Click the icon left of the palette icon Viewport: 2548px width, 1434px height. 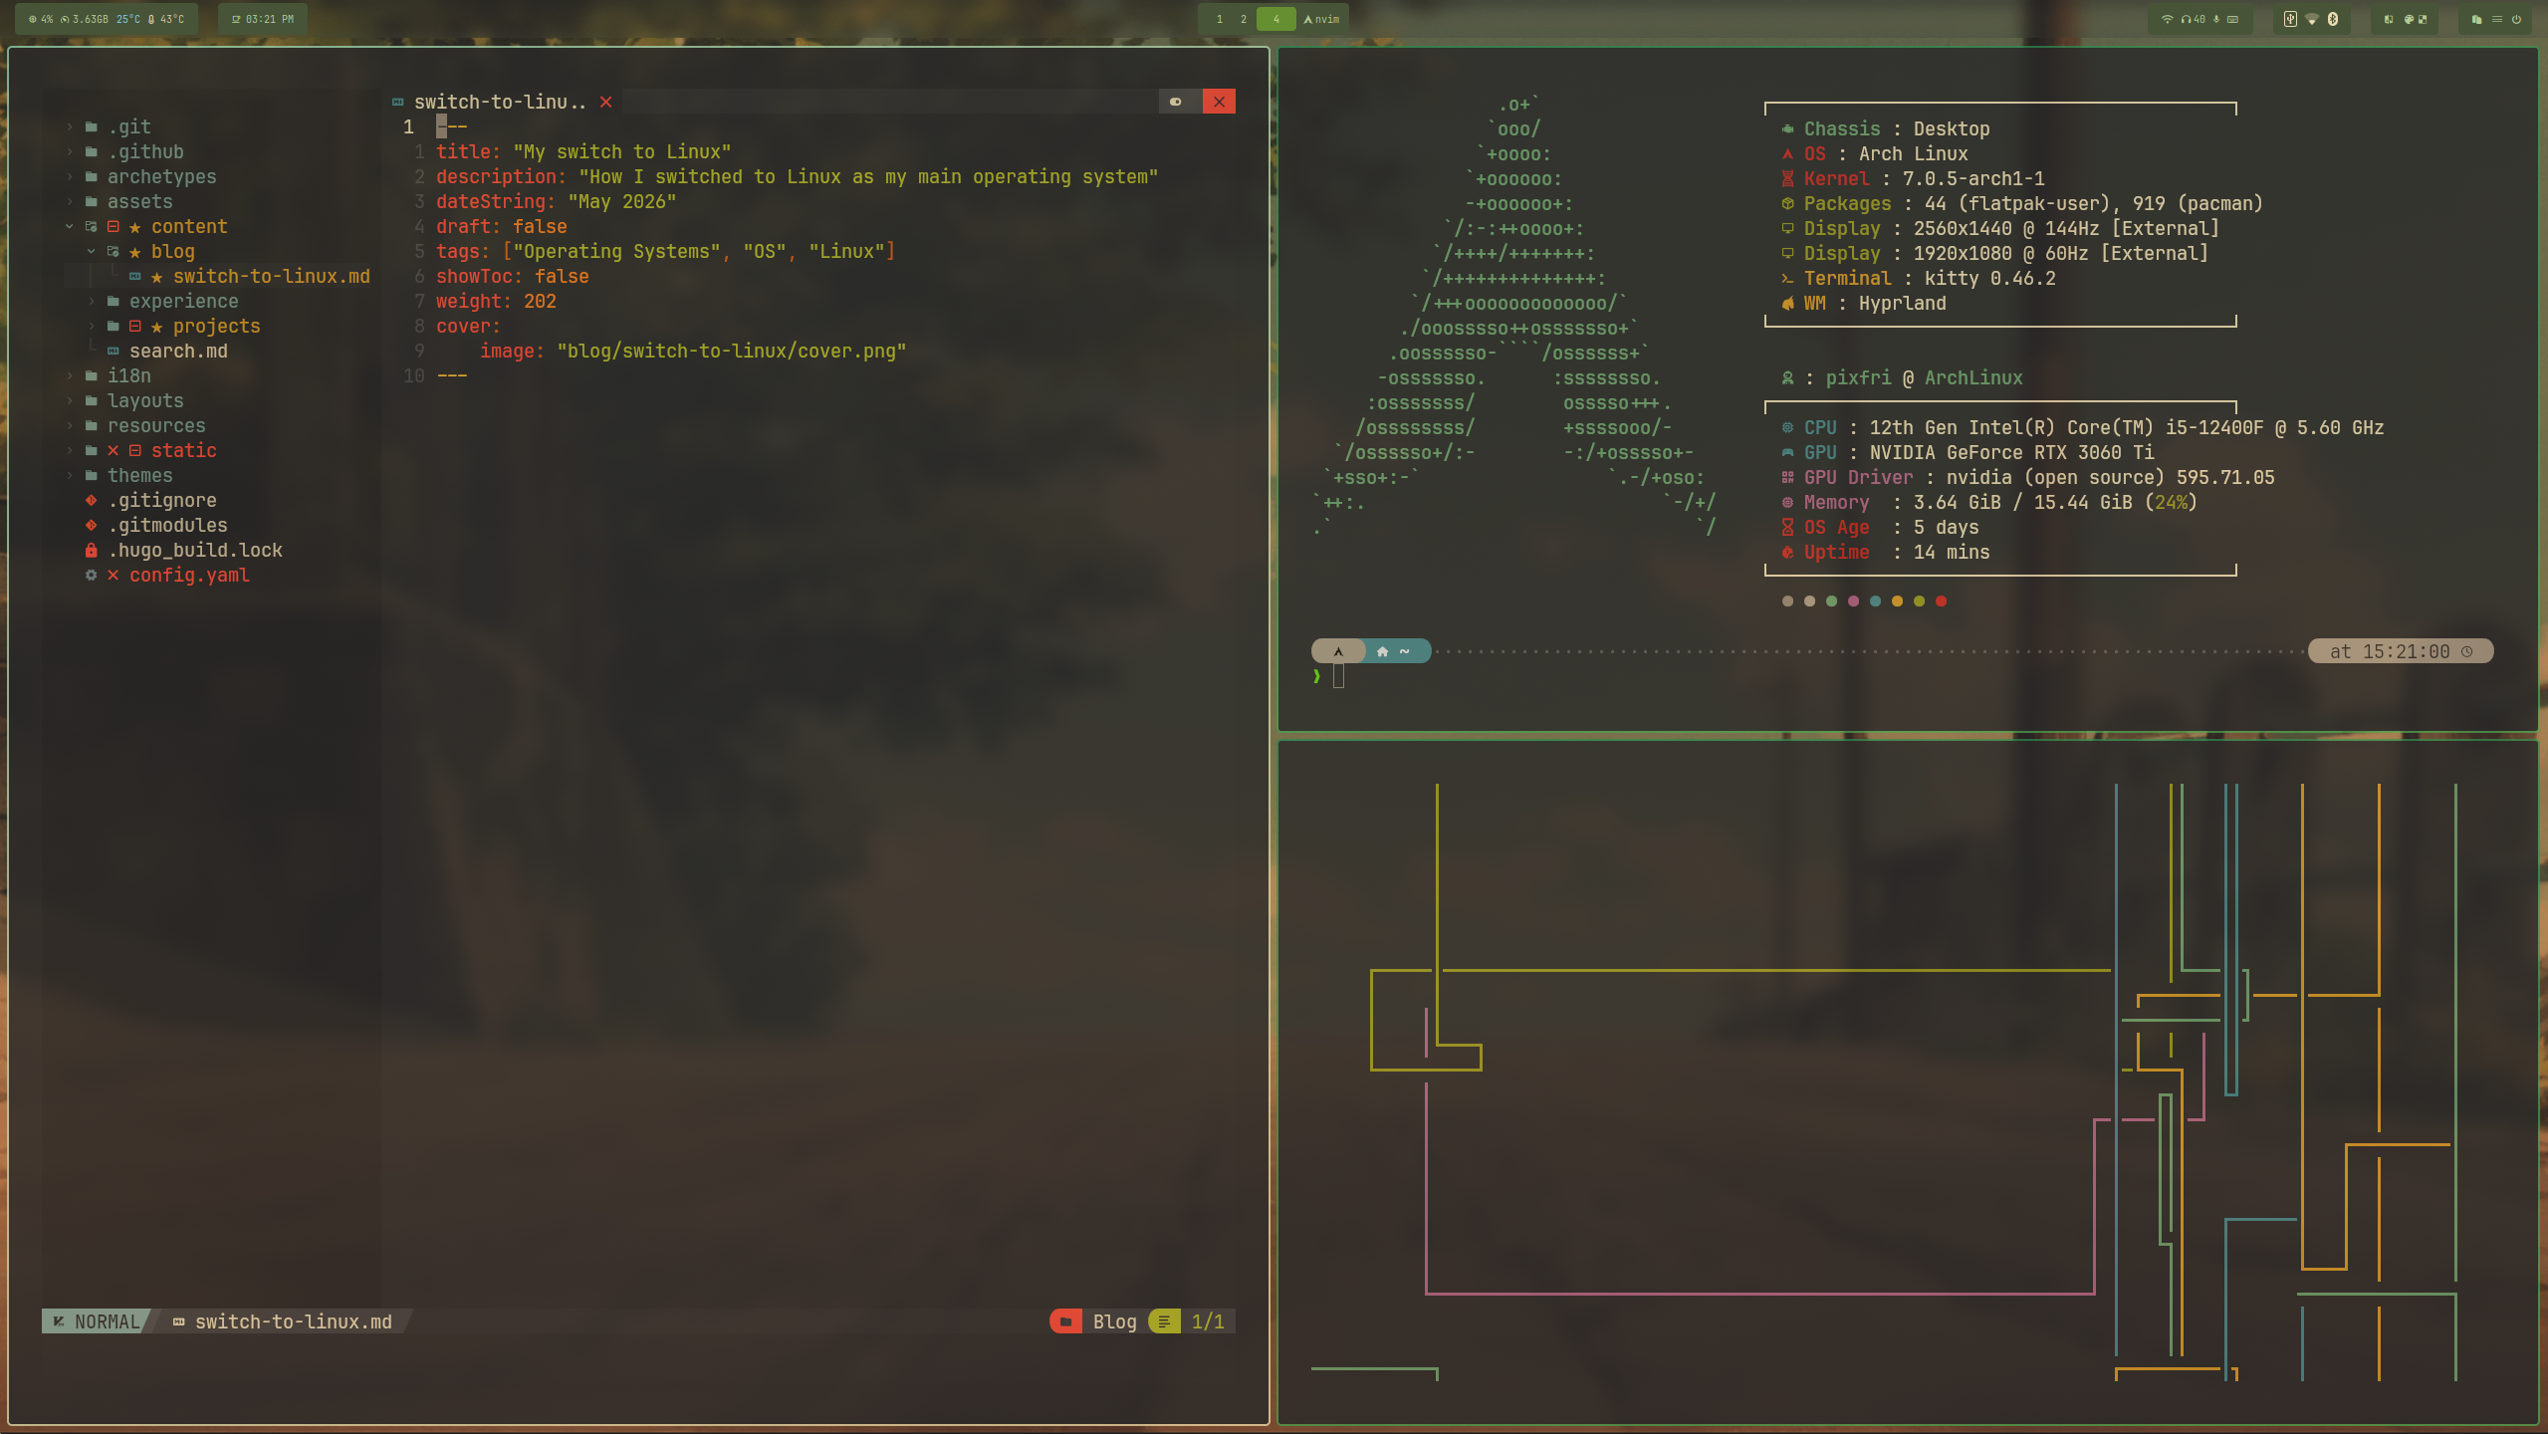pyautogui.click(x=2389, y=19)
